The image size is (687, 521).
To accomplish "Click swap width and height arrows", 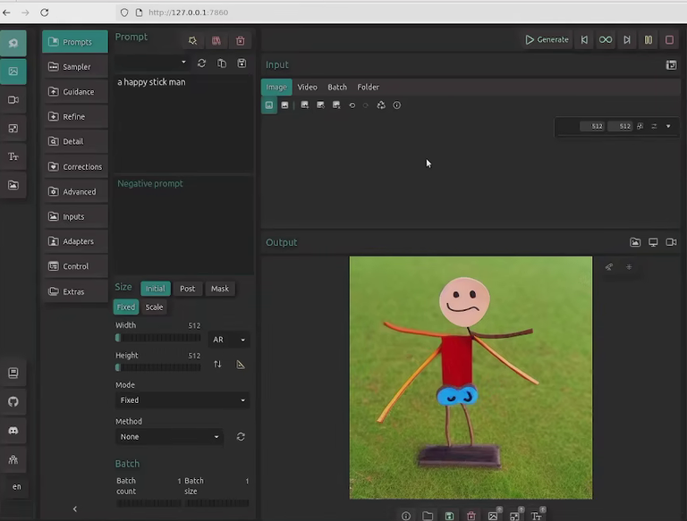I will pos(217,365).
